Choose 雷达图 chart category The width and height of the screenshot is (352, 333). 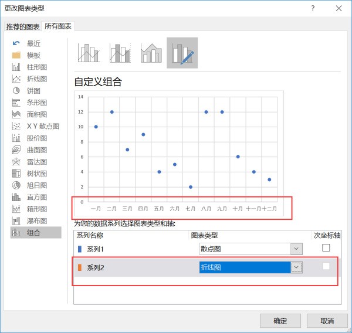tap(36, 162)
